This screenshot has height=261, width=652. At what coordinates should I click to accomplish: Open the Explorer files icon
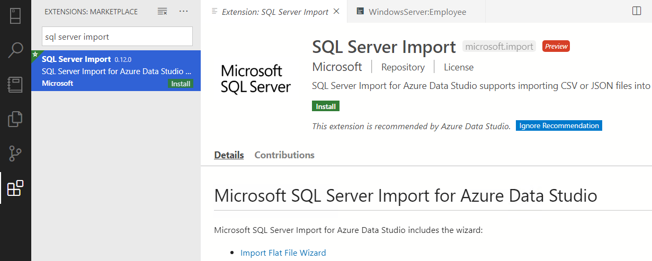point(15,119)
